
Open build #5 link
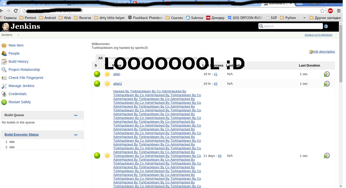point(220,156)
